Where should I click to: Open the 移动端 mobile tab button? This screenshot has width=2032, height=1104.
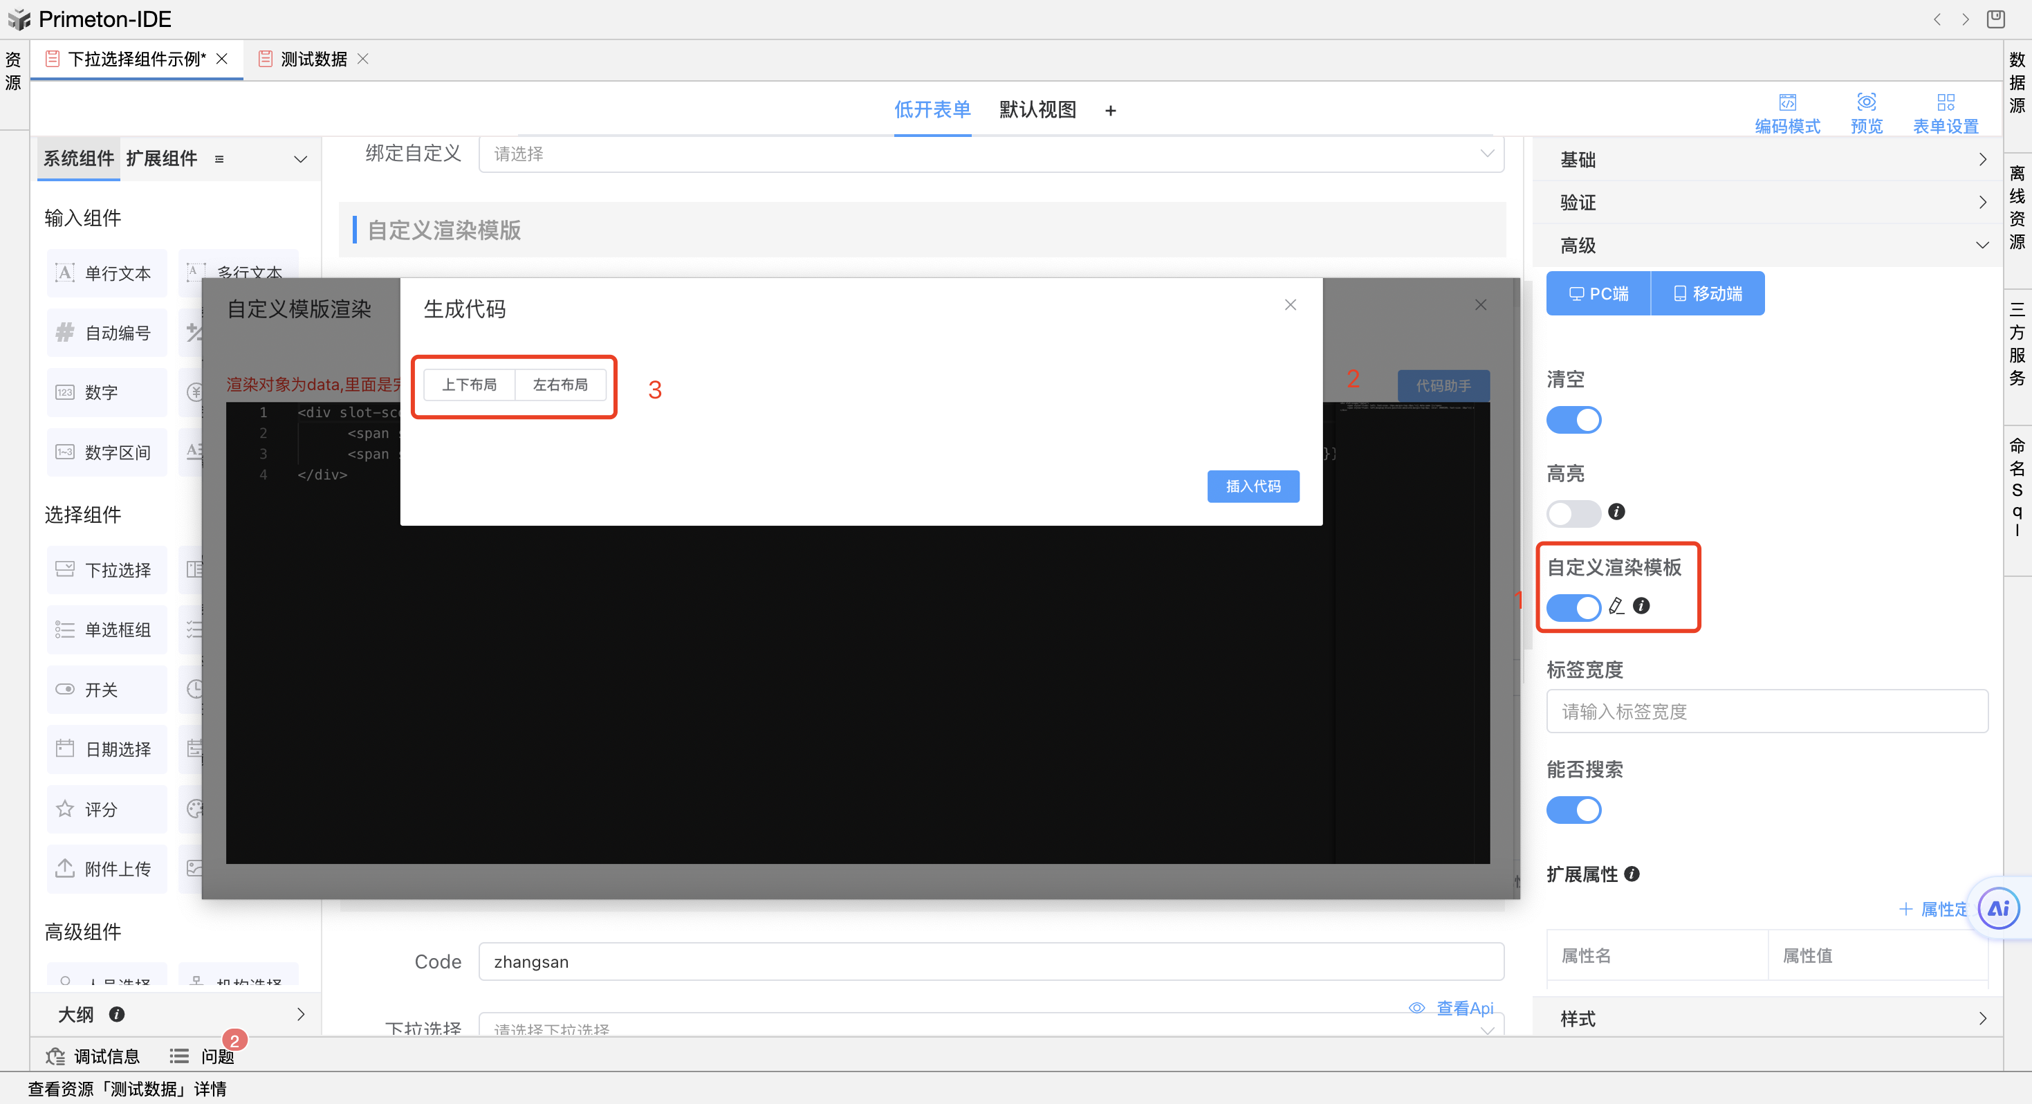(x=1707, y=293)
